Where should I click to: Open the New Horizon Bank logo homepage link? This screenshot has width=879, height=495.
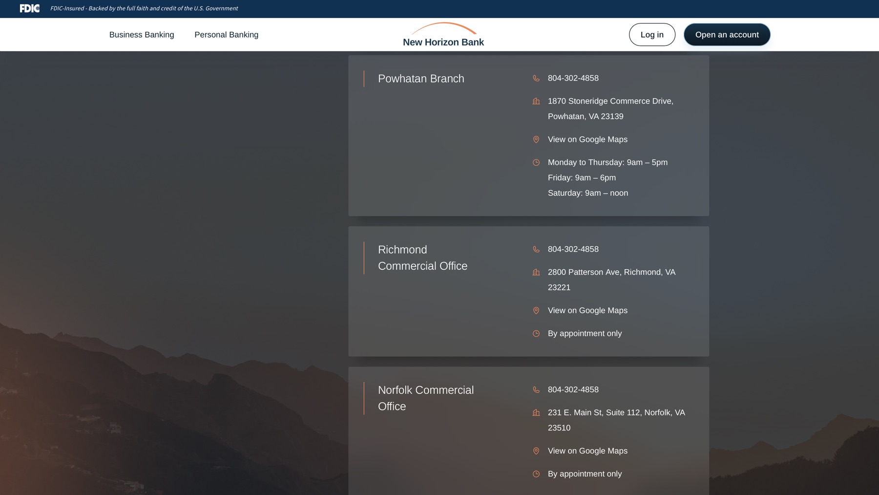[x=443, y=35]
